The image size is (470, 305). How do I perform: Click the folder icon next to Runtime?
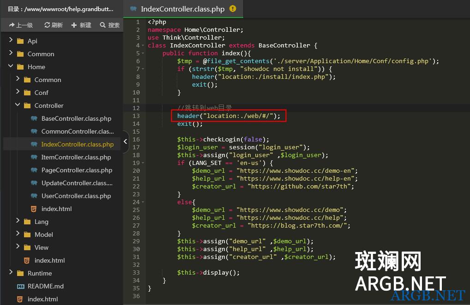(20, 273)
